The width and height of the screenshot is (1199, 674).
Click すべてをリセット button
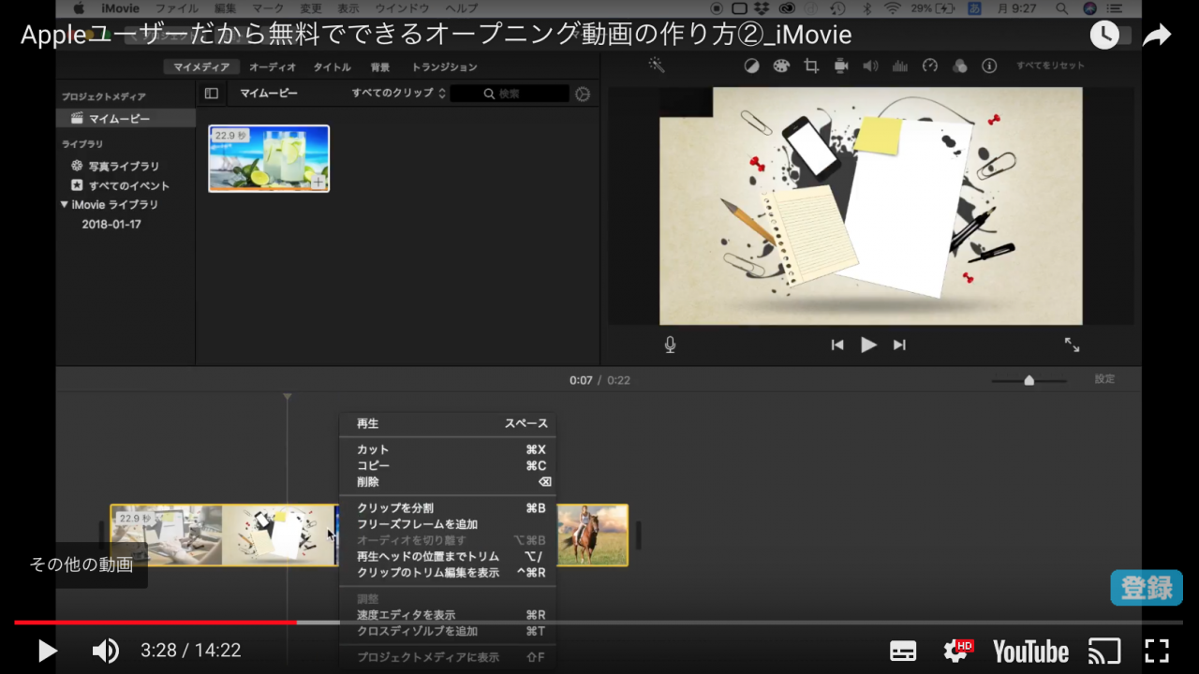(x=1050, y=66)
